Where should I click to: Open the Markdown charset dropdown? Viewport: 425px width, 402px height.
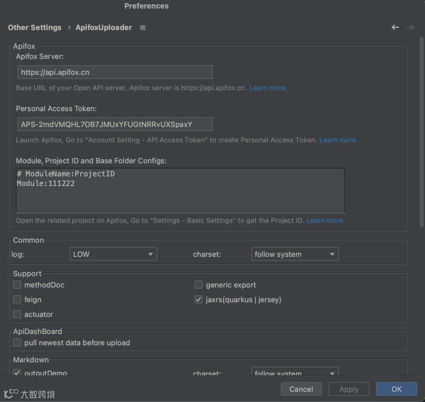pos(295,372)
